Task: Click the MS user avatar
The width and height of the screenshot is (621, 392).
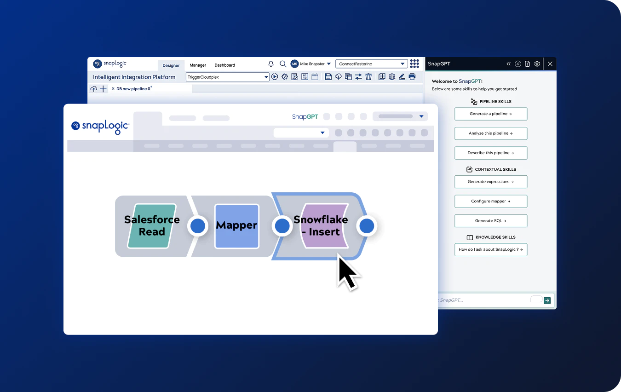Action: pyautogui.click(x=294, y=64)
